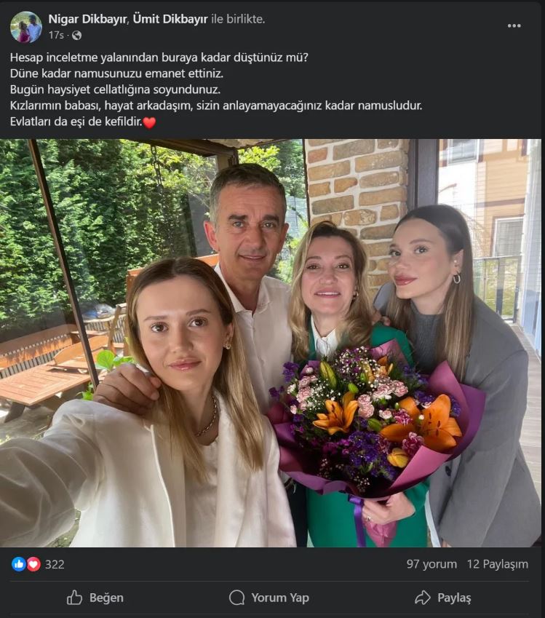View the 97 yorum comments
Screen dimensions: 545x618
click(x=431, y=564)
